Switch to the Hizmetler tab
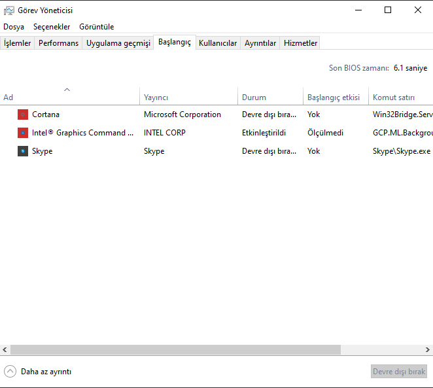The image size is (433, 388). (300, 43)
